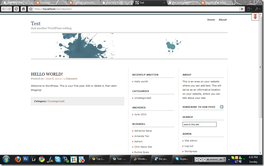Click the RSS feed icon
The image size is (264, 166).
click(x=222, y=106)
